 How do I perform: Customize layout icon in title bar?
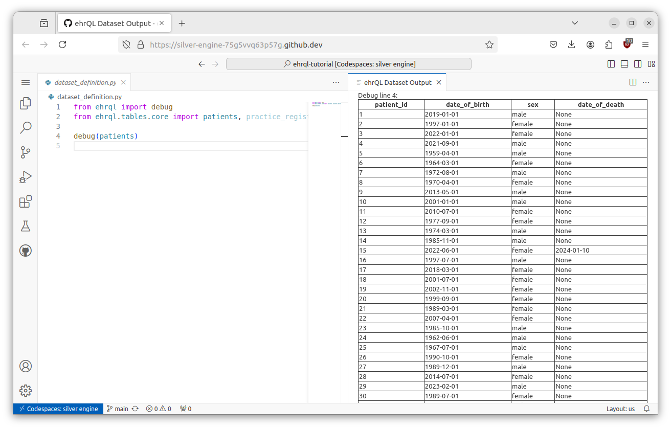[x=651, y=64]
